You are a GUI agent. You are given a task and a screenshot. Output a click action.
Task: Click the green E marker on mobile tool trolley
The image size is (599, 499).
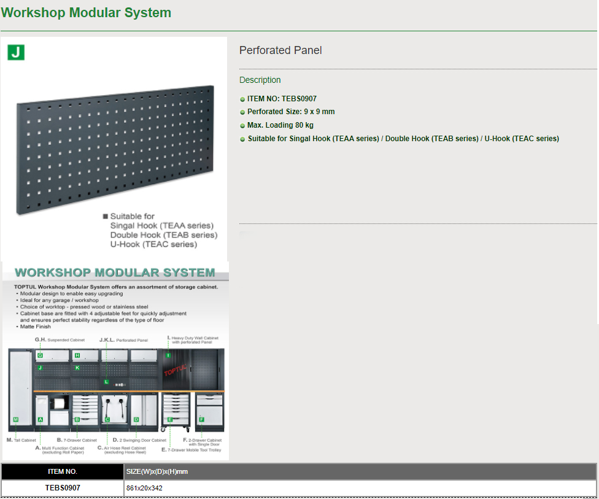pyautogui.click(x=169, y=420)
